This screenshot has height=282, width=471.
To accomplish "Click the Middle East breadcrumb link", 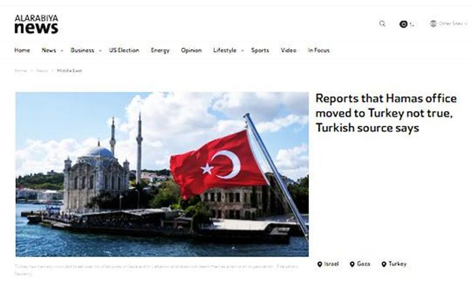I will pyautogui.click(x=70, y=71).
